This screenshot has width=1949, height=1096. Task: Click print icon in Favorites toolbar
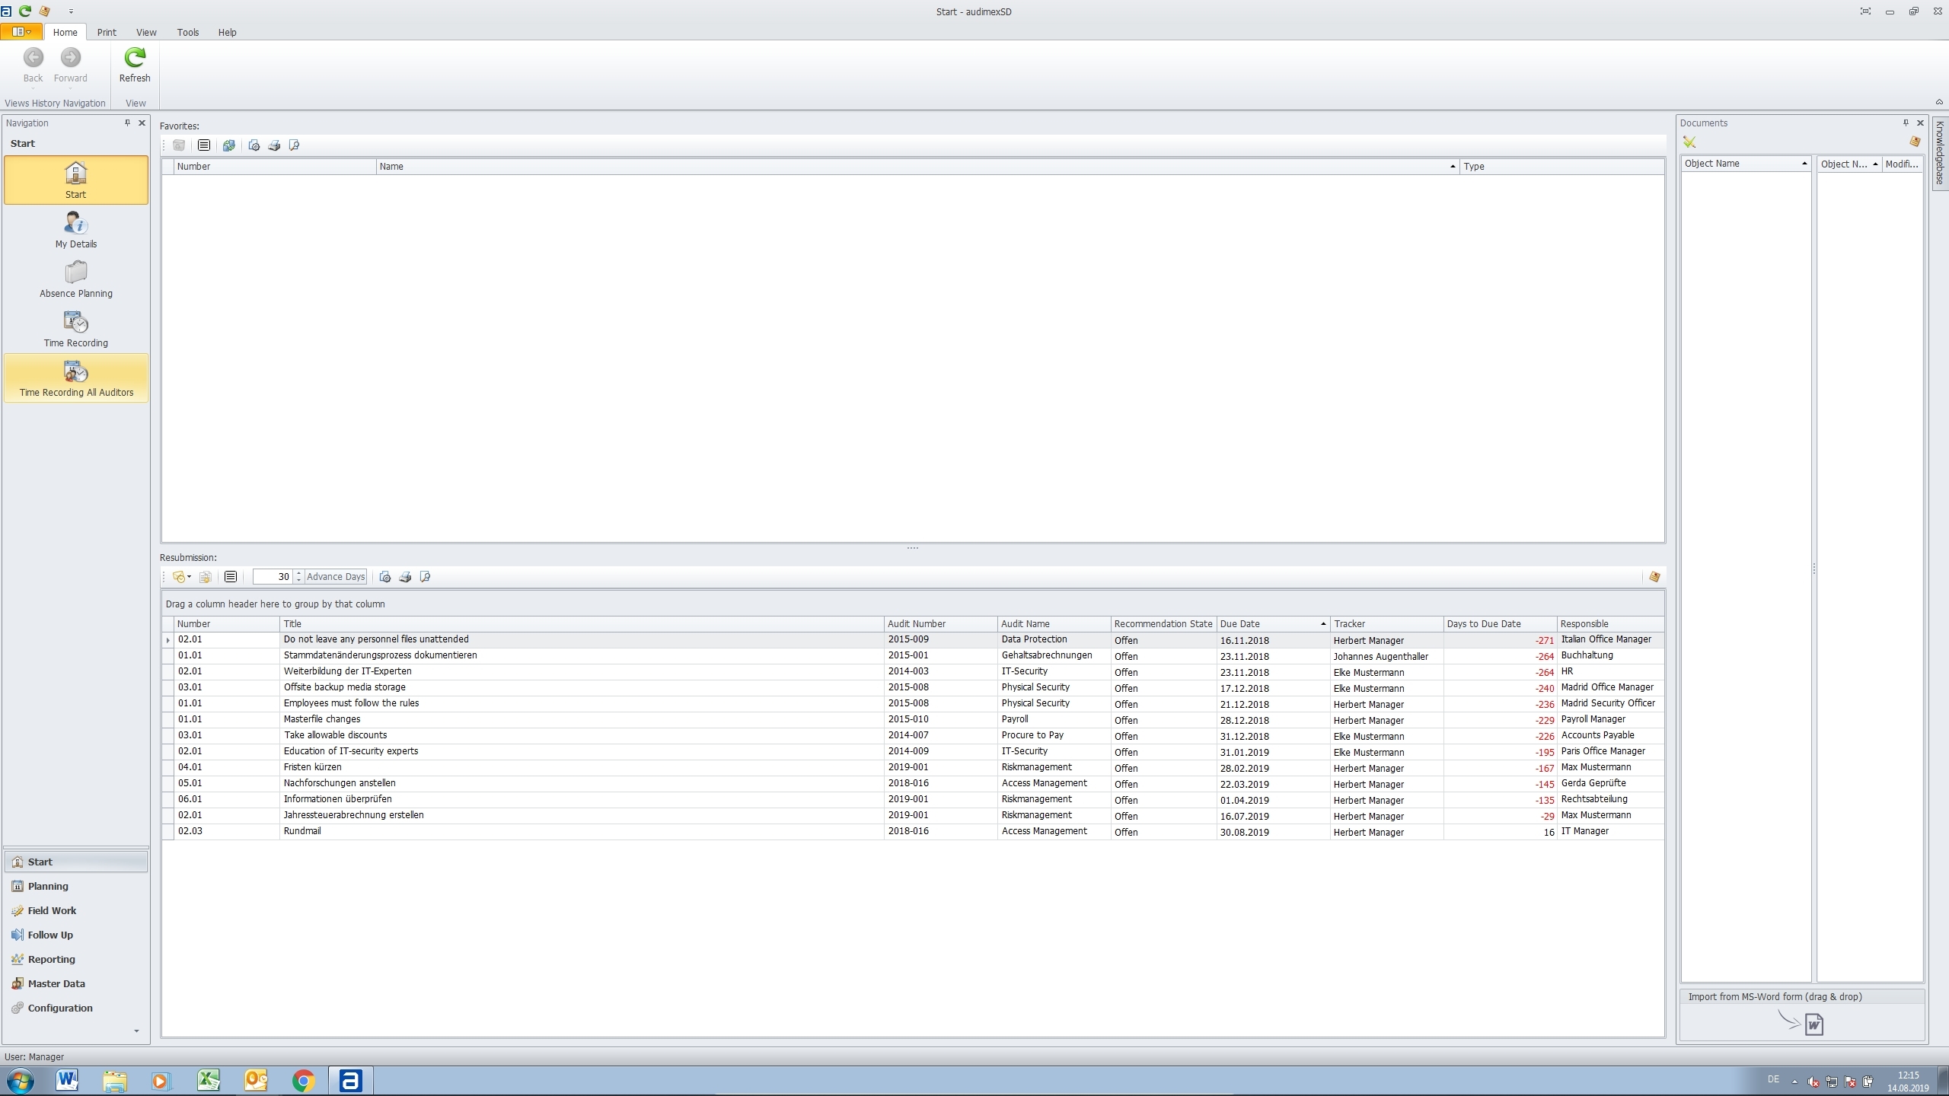tap(274, 145)
